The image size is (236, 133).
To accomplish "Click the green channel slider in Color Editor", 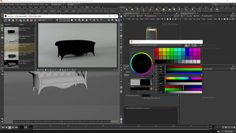I will point(184,69).
